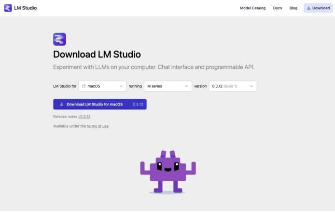The height and width of the screenshot is (212, 335).
Task: Click the chevron arrow on the macOS selector
Action: (x=121, y=86)
